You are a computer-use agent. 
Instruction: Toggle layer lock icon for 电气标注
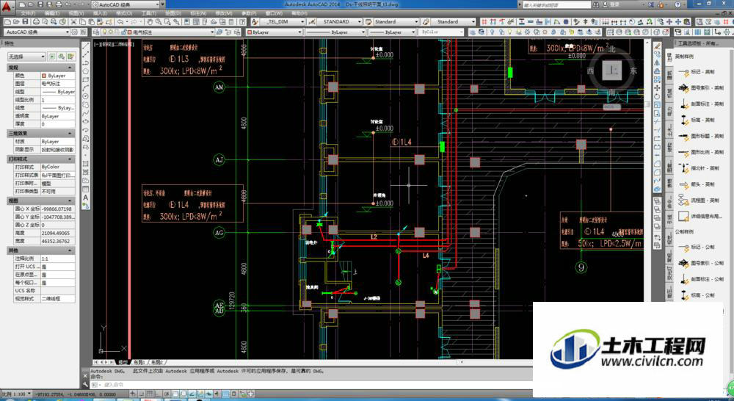coord(123,32)
